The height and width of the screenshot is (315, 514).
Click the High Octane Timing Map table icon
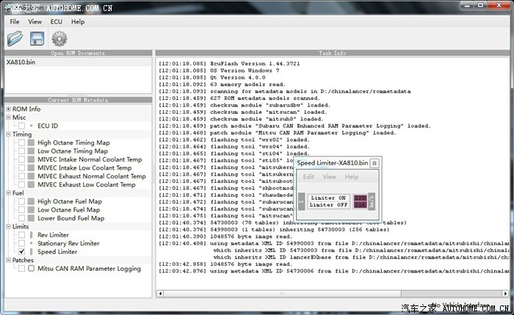tap(31, 142)
